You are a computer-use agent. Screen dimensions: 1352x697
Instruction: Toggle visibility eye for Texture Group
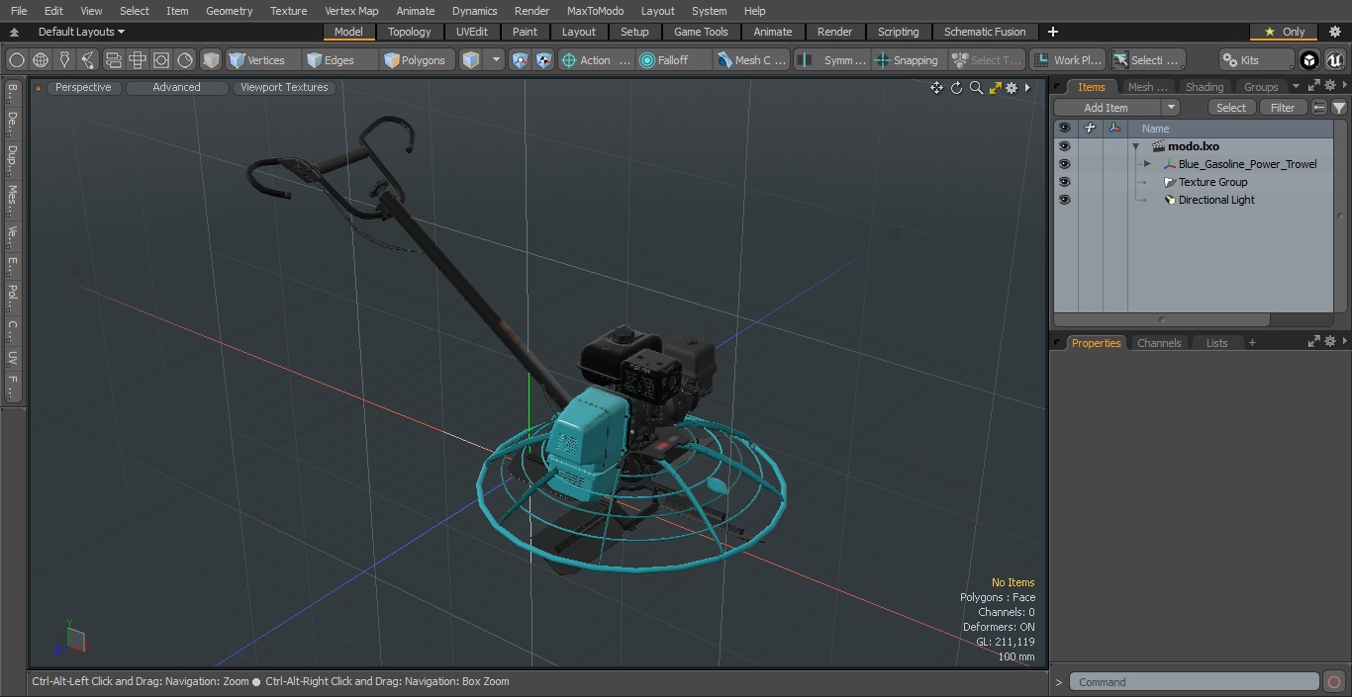click(1064, 182)
